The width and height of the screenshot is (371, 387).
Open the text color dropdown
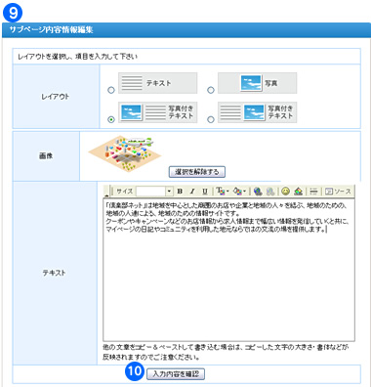[x=223, y=192]
